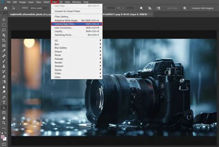Select the History Brush tool
The height and width of the screenshot is (147, 219).
click(x=4, y=71)
